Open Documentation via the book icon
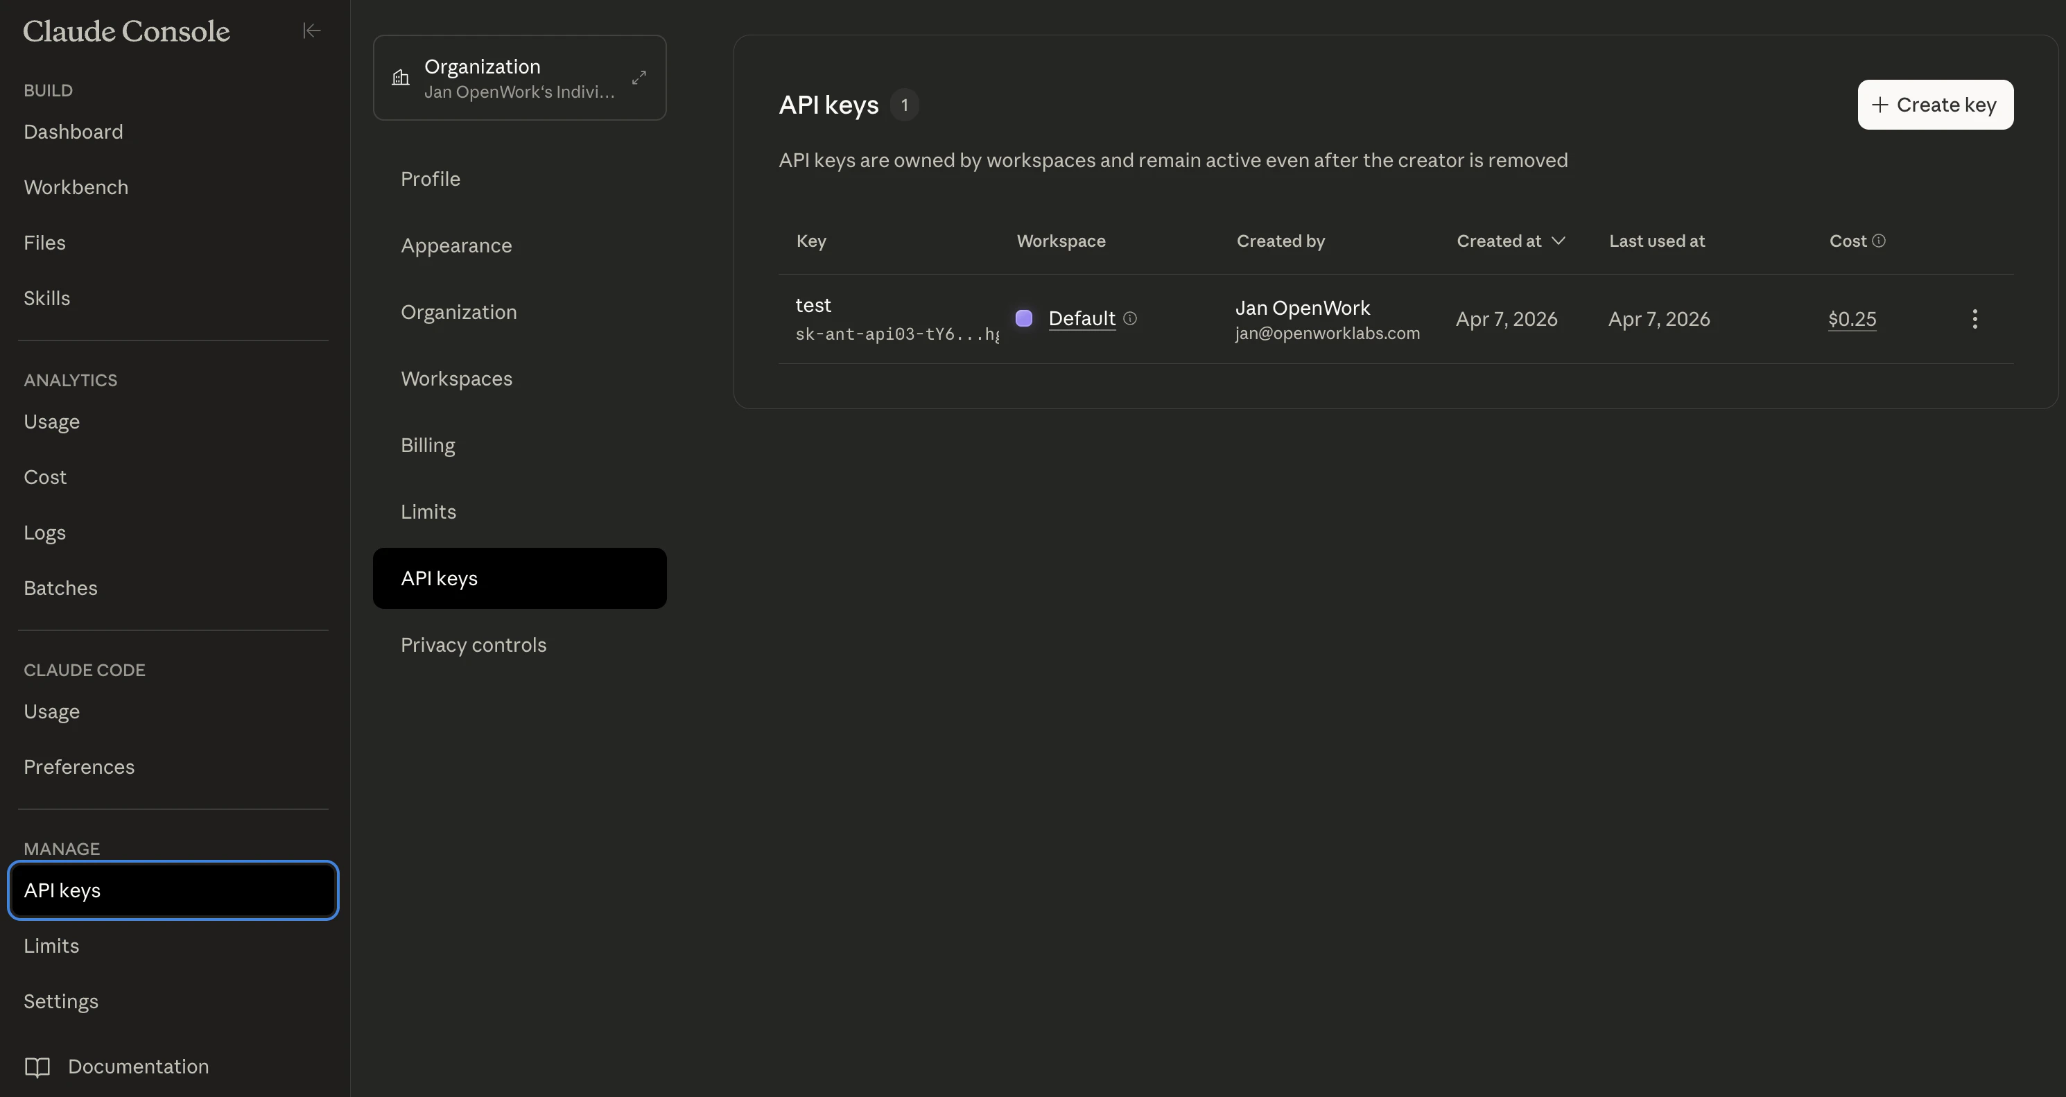Screen dimensions: 2066x1097 point(36,1066)
